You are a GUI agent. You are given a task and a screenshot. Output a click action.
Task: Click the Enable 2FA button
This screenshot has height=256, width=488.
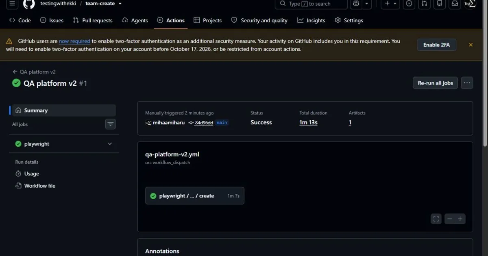(436, 45)
